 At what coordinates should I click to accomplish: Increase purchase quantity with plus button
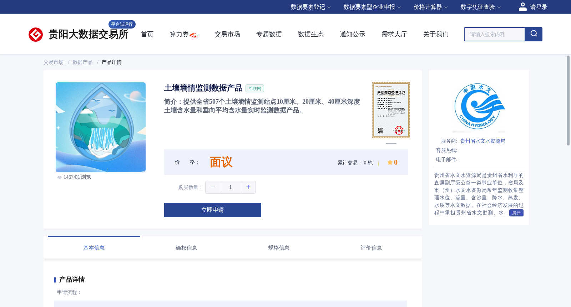[248, 187]
